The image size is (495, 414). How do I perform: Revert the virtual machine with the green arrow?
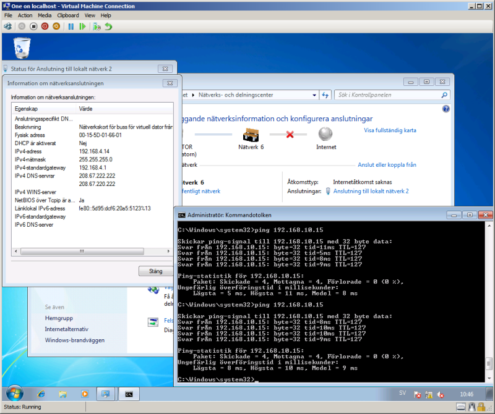[x=109, y=27]
